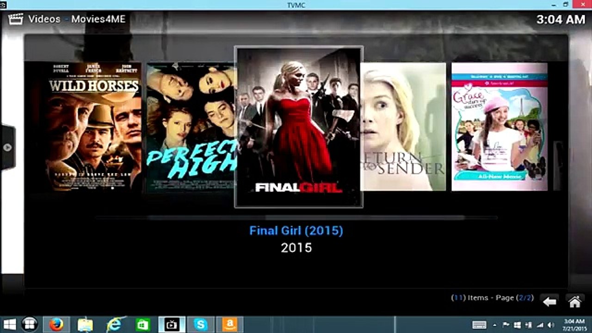
Task: Click the Movies4ME breadcrumb text
Action: pos(98,19)
